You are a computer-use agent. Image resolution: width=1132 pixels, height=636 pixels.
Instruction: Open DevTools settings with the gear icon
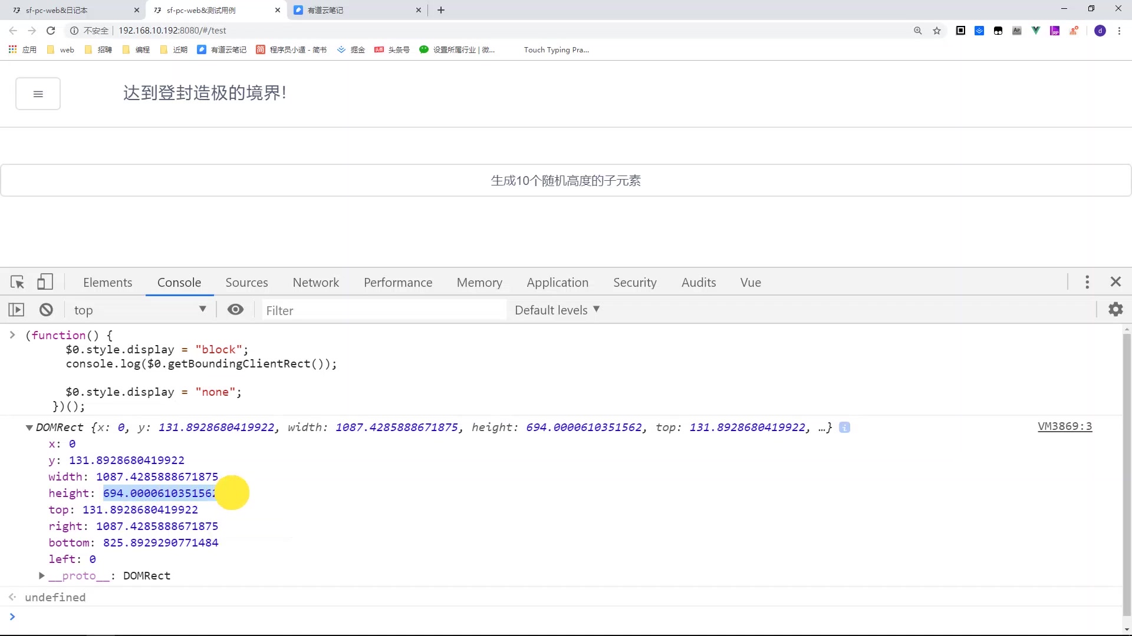pos(1117,309)
